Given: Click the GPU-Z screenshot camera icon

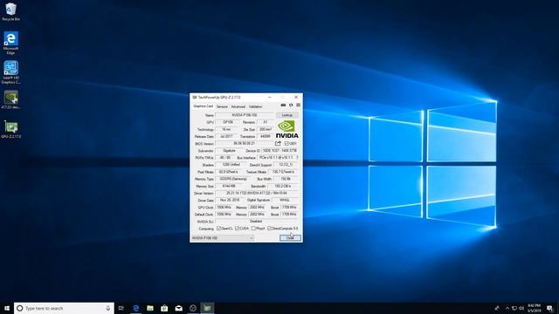Looking at the screenshot, I should (283, 106).
